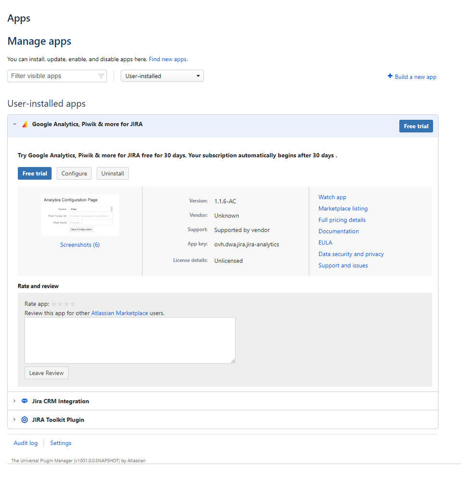The image size is (461, 480).
Task: Click into the review text area
Action: pyautogui.click(x=130, y=340)
